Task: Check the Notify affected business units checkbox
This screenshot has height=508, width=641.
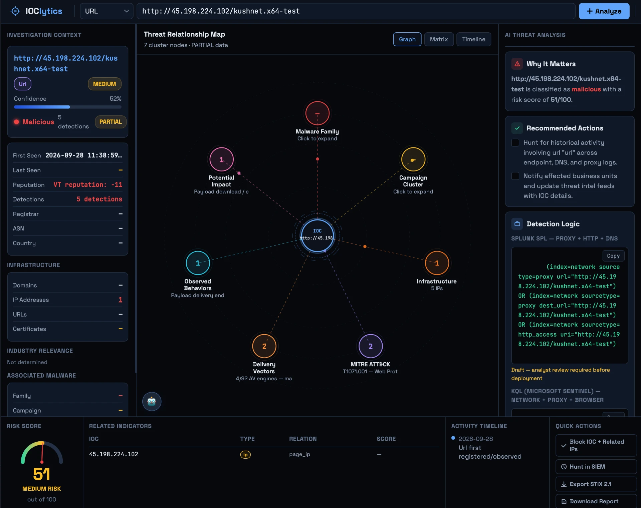Action: coord(515,176)
